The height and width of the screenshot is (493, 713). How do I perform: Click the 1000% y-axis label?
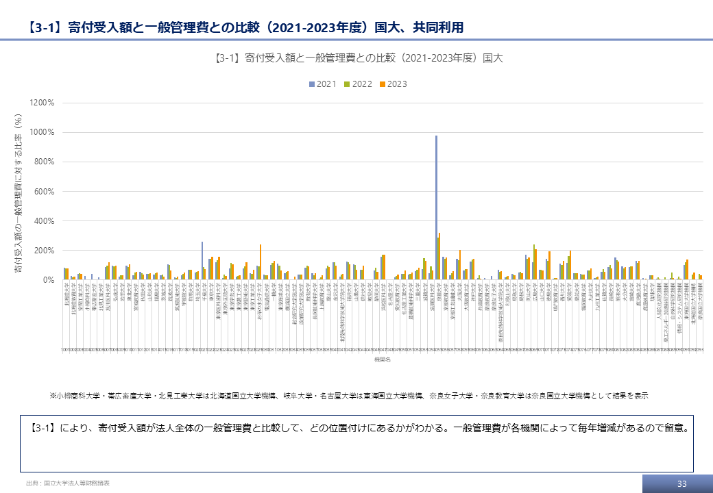pyautogui.click(x=41, y=132)
